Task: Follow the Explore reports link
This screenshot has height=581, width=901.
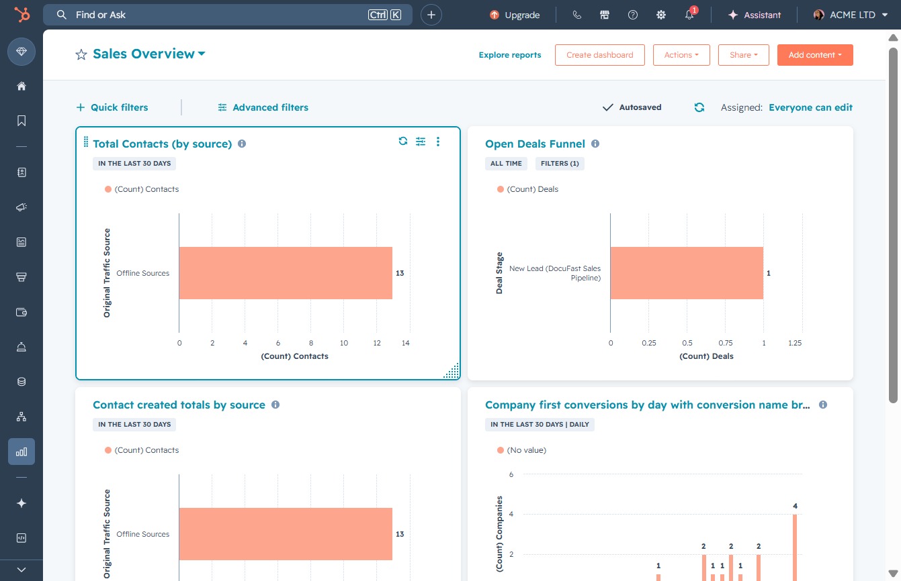Action: (510, 55)
